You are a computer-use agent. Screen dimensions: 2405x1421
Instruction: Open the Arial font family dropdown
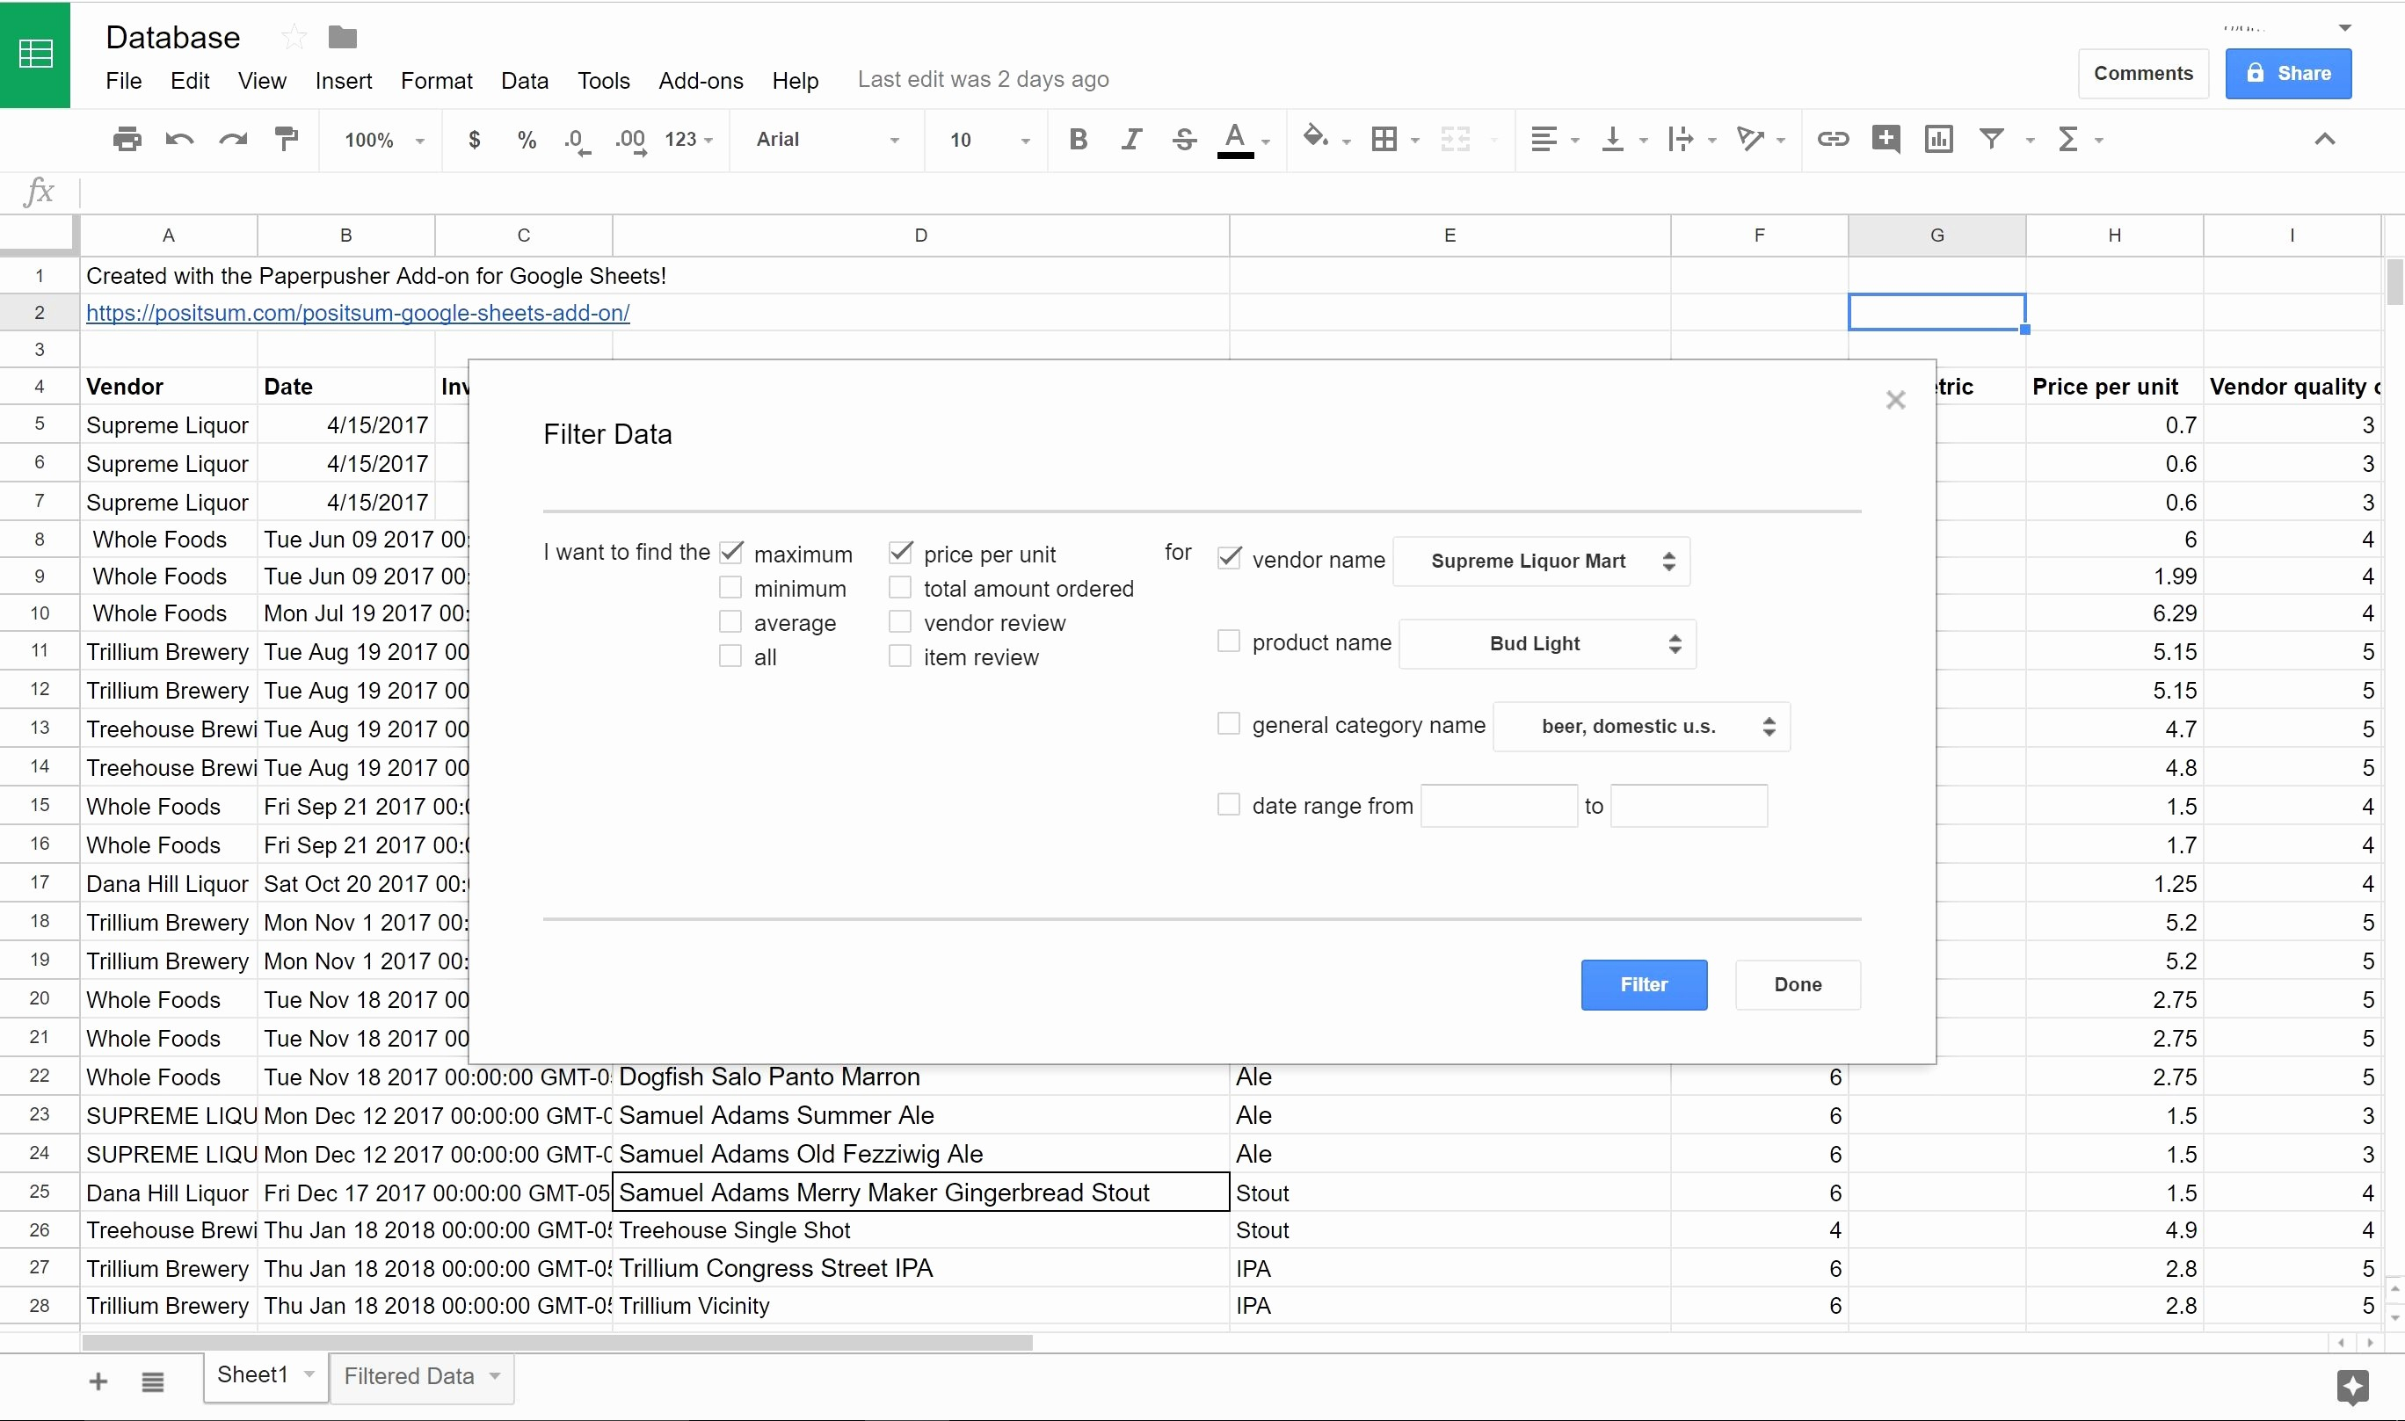pos(826,140)
